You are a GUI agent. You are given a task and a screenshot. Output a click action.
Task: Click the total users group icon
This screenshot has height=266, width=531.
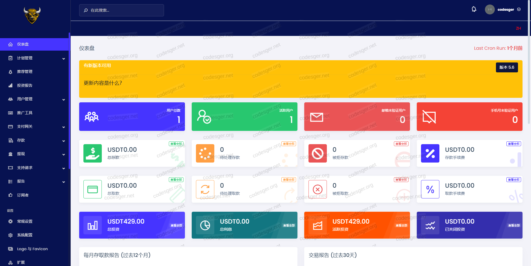(x=92, y=116)
